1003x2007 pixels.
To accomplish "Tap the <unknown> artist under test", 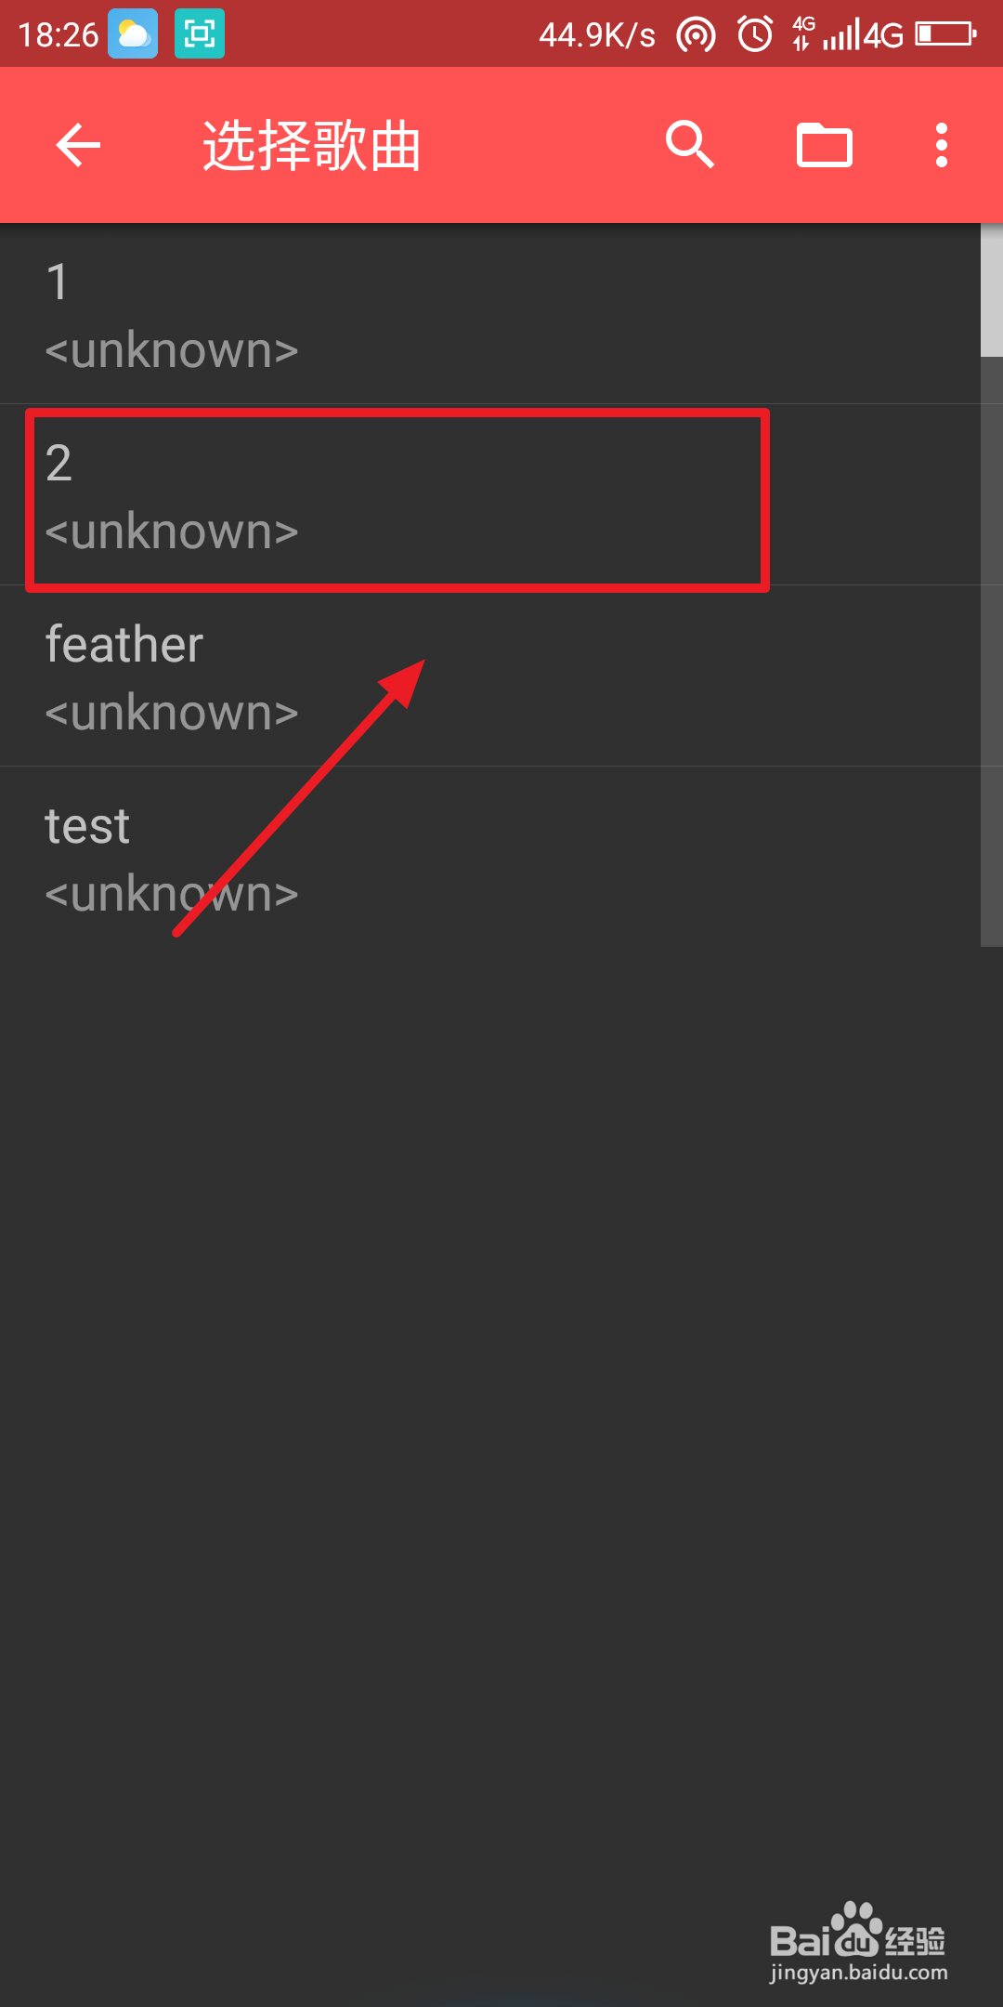I will click(172, 894).
